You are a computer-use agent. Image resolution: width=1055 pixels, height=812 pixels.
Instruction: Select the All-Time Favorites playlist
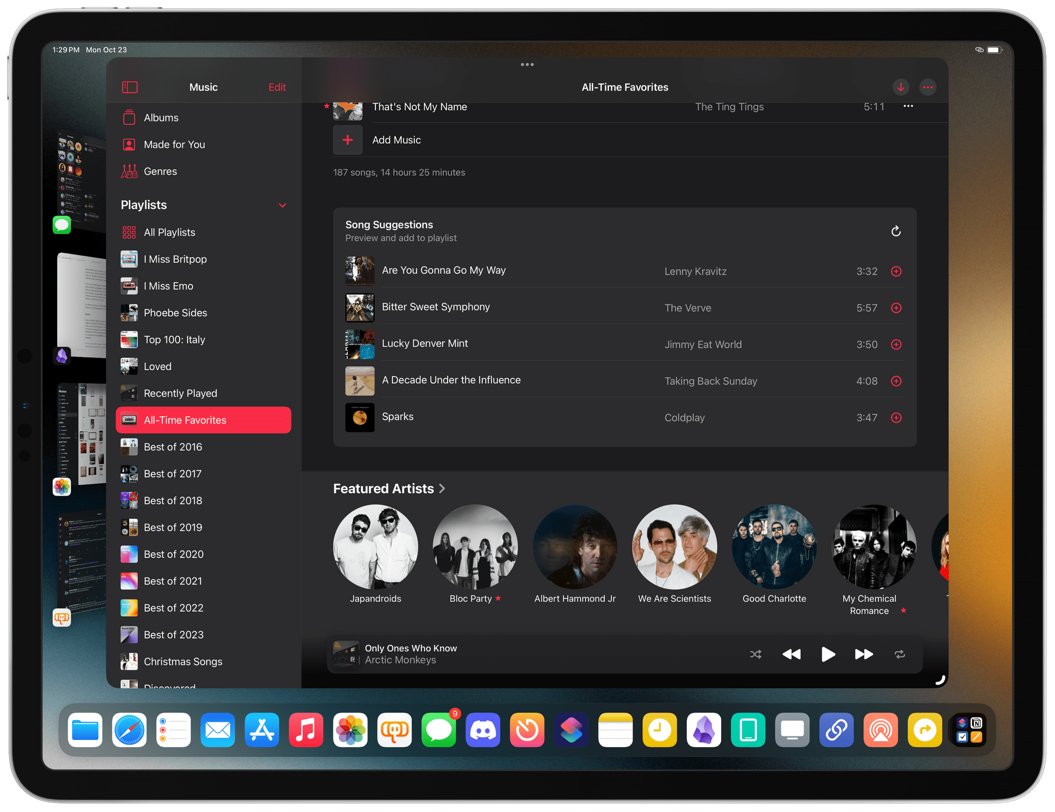coord(203,420)
